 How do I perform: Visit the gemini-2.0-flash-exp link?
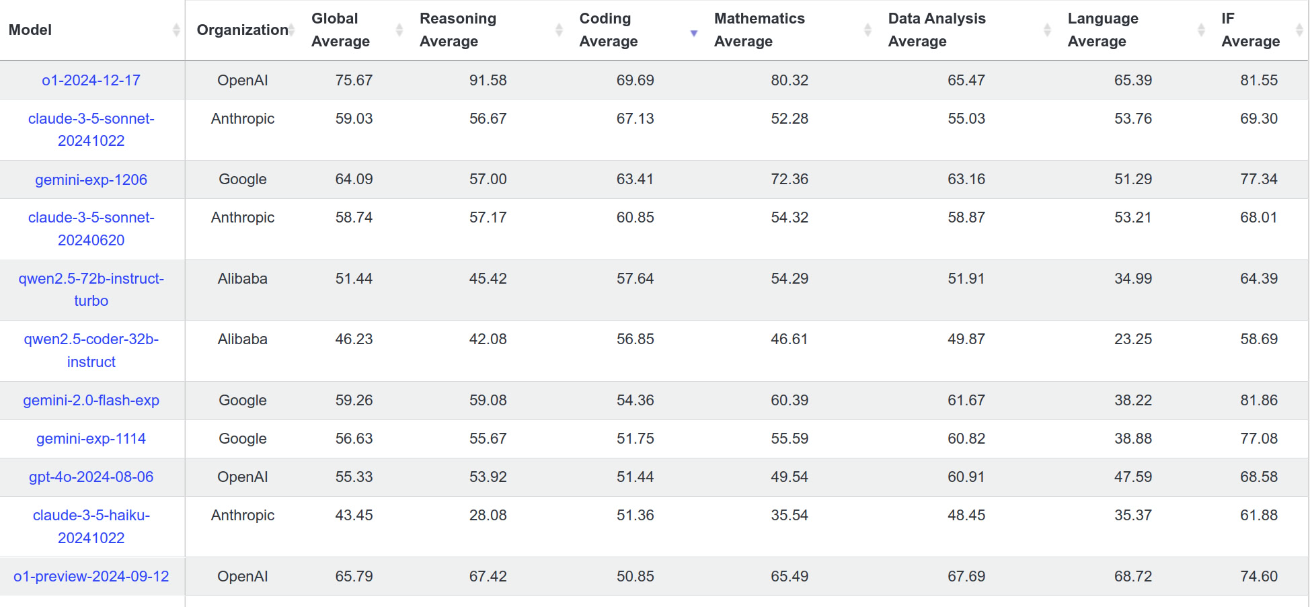(91, 401)
